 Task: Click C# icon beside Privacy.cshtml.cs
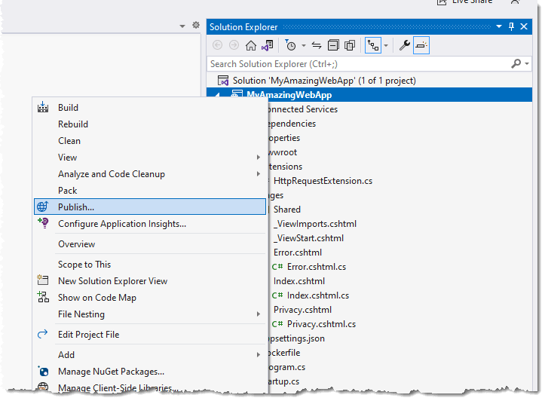pos(277,324)
